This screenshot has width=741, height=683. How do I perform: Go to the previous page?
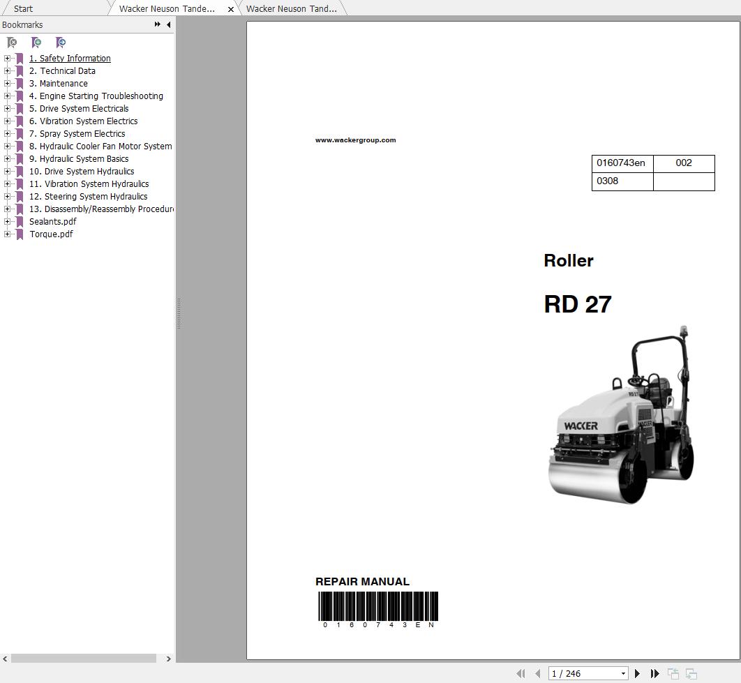tap(537, 673)
